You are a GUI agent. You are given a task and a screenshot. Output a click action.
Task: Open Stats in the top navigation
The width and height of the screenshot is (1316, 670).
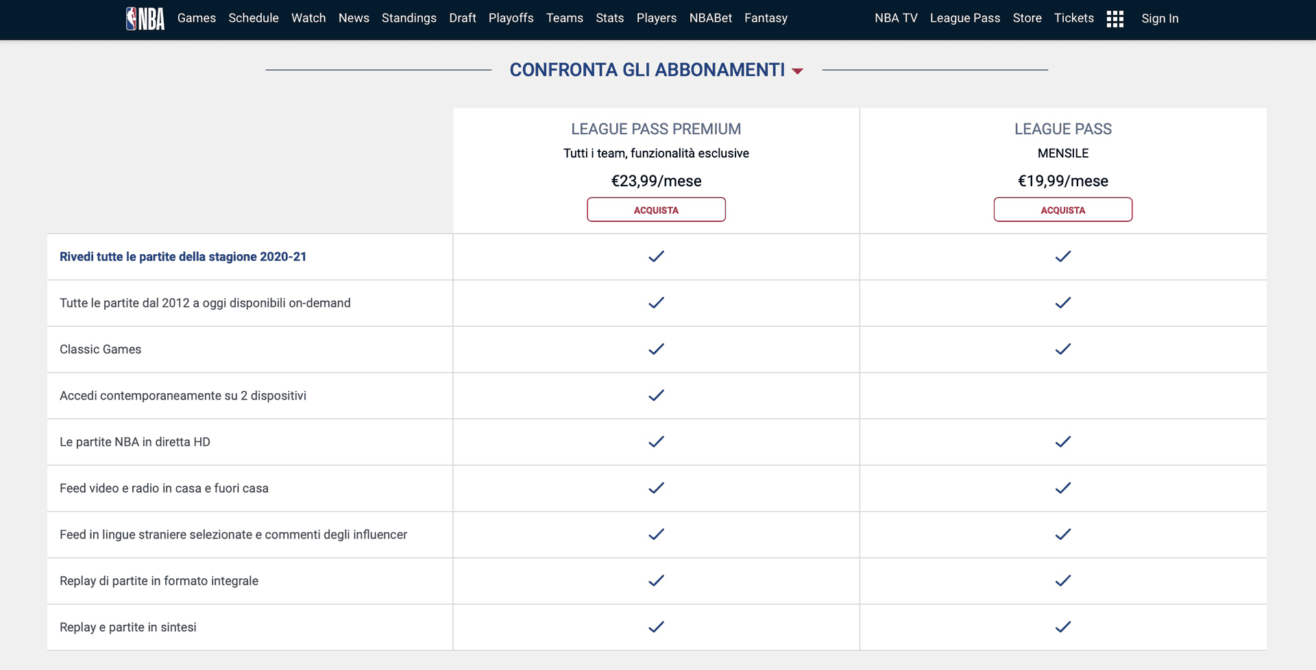pos(610,18)
